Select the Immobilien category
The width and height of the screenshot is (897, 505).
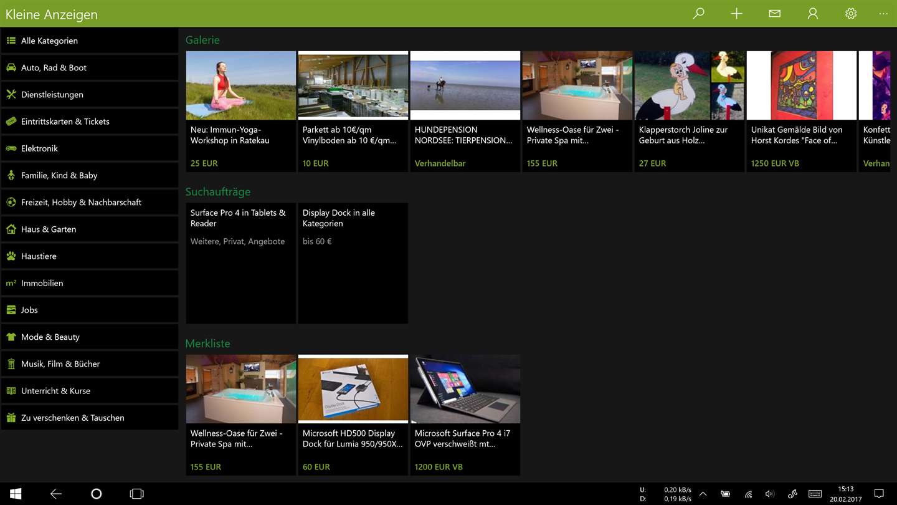point(90,282)
